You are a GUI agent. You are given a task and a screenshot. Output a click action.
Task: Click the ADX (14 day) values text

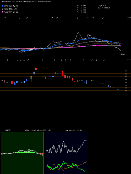[74, 130]
